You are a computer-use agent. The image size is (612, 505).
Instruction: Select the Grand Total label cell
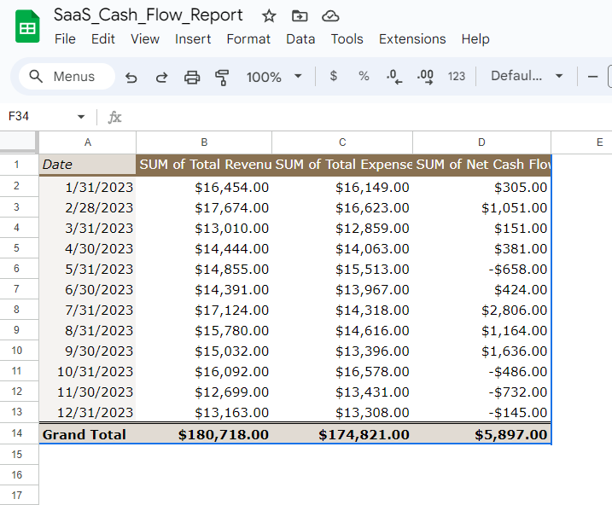point(87,434)
